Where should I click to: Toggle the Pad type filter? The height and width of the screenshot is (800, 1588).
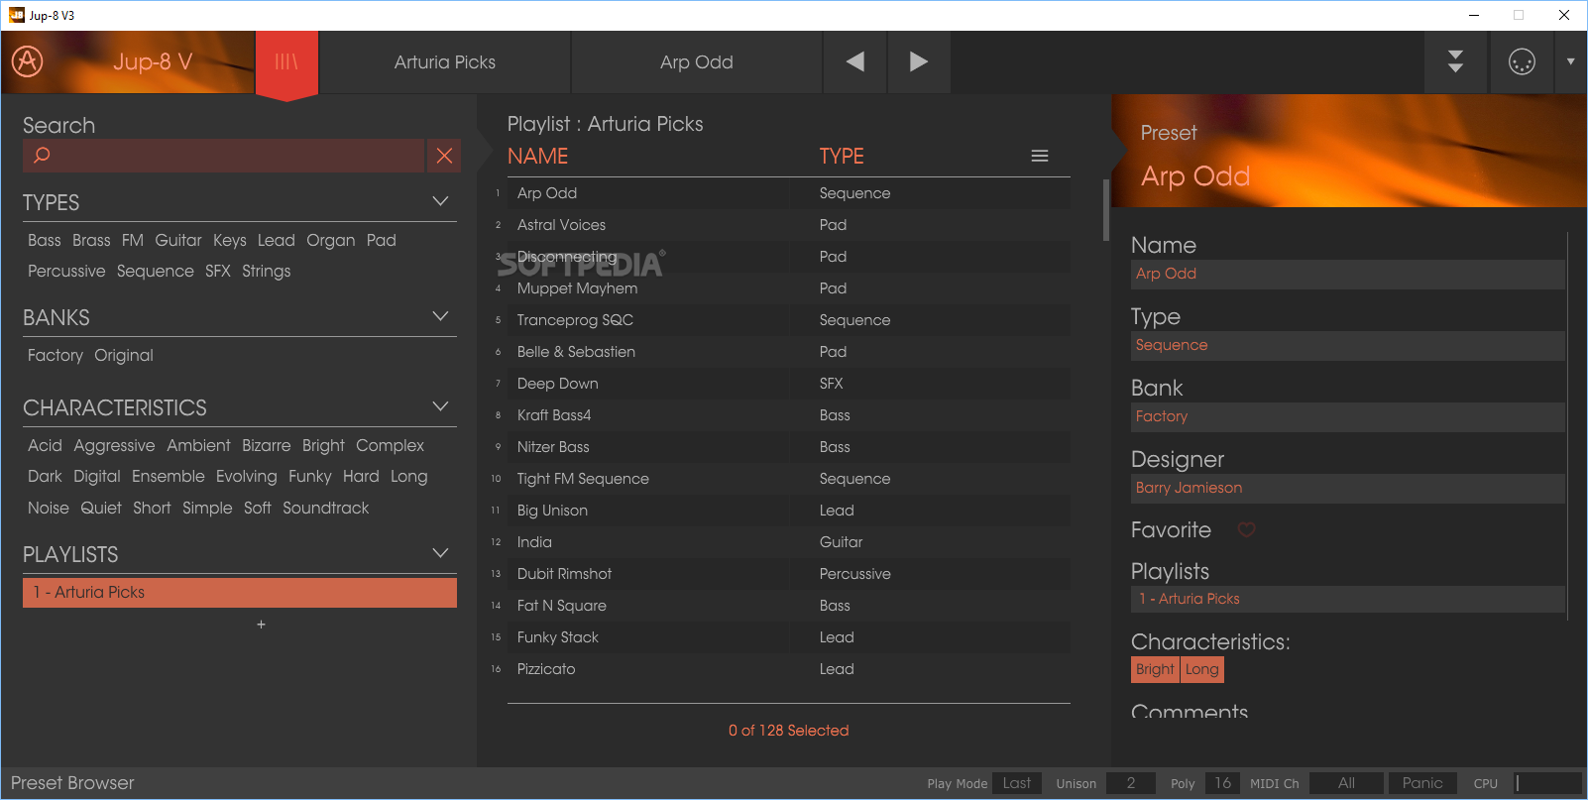(x=381, y=240)
